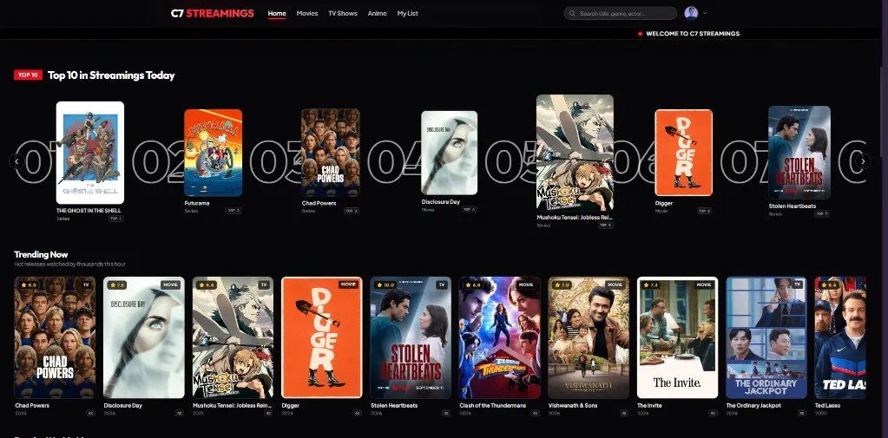
Task: Click THE GHOST IN THE SHELL title text
Action: tap(89, 211)
